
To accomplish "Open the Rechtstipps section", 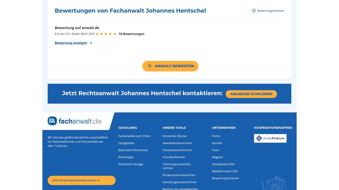I will pyautogui.click(x=126, y=157).
